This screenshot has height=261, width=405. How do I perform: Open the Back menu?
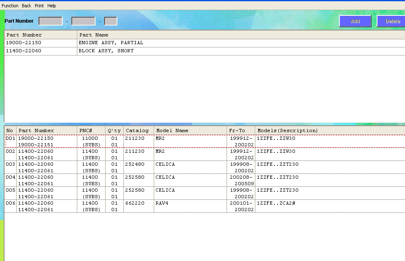(26, 6)
